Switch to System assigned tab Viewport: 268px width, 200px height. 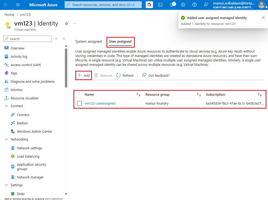[x=88, y=41]
